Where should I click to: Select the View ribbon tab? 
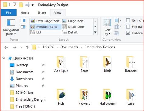[58, 13]
